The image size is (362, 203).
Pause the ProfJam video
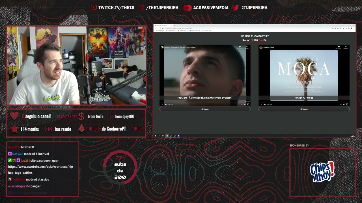point(162,104)
